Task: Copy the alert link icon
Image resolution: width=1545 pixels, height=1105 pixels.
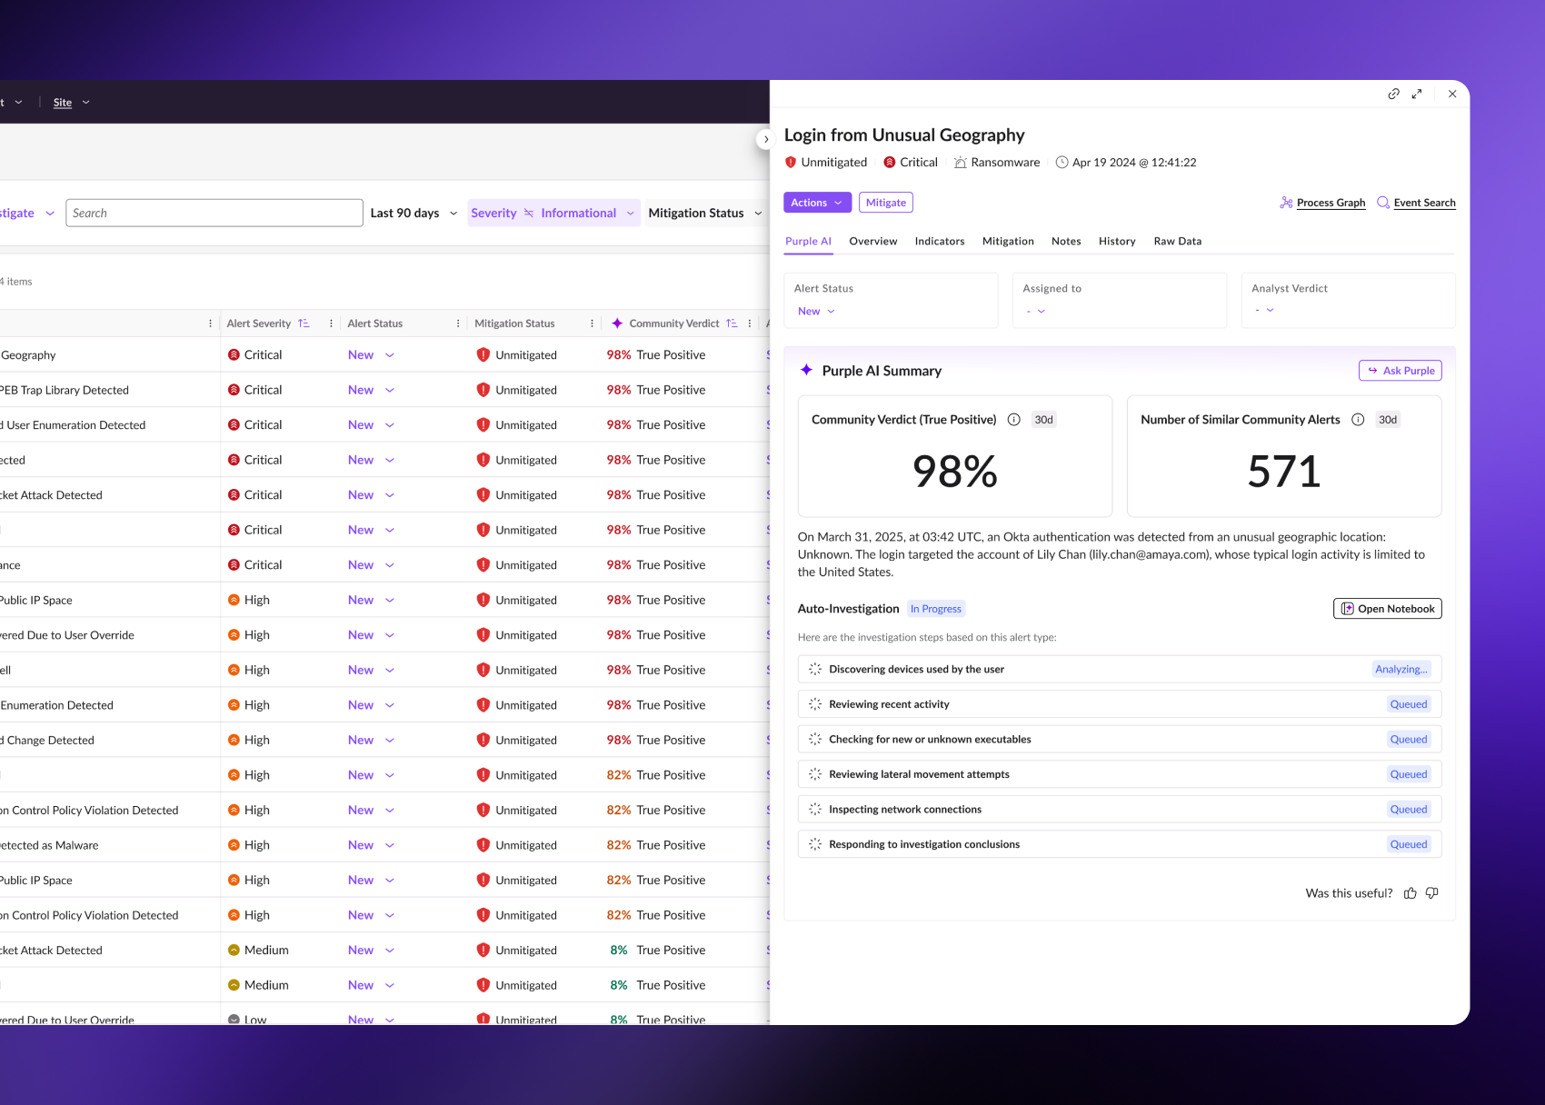Action: pos(1393,94)
